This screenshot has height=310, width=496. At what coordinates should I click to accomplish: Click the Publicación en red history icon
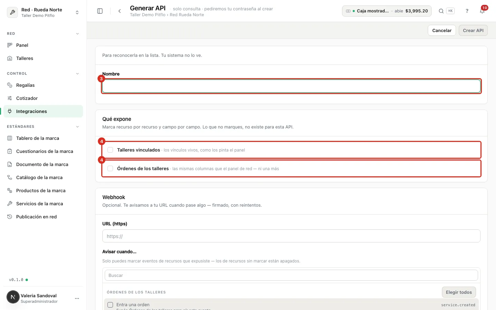(10, 217)
